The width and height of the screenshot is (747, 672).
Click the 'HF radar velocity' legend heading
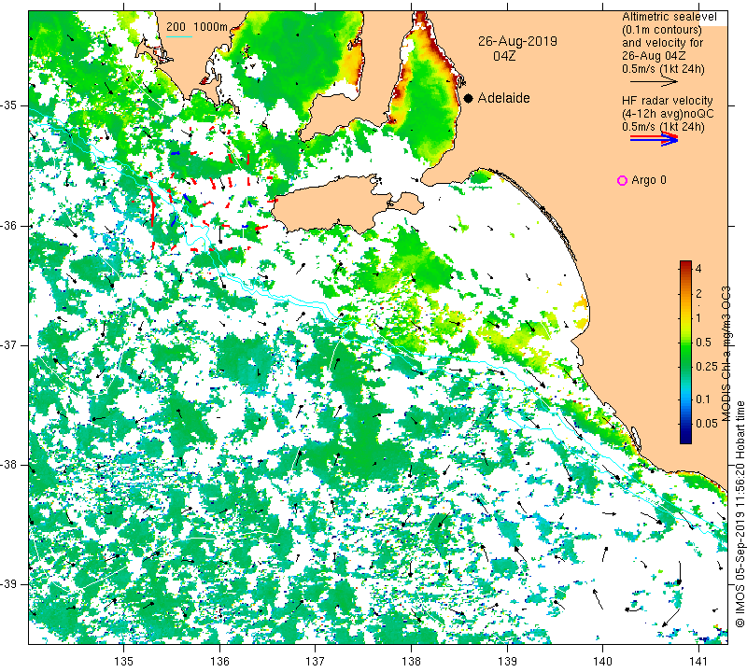[667, 101]
